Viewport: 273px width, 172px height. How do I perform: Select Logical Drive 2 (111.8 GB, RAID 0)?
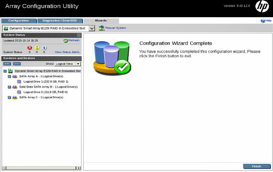click(45, 92)
